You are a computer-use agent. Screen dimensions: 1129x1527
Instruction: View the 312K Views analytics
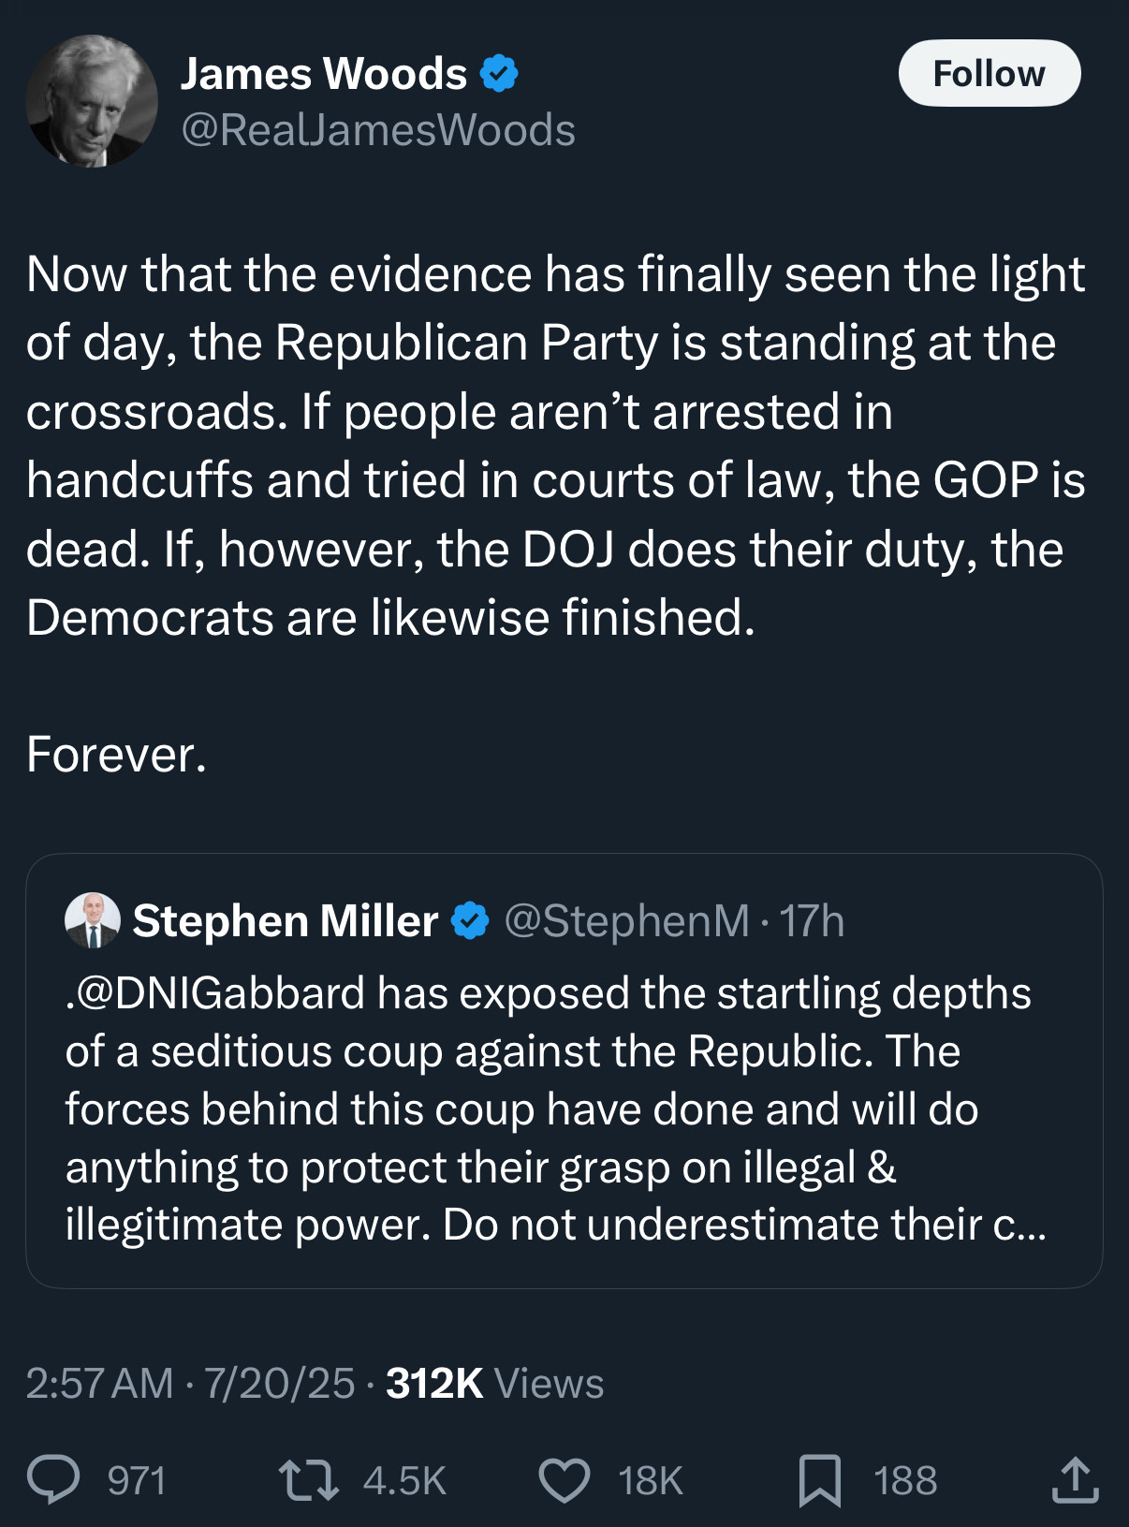tap(495, 1383)
